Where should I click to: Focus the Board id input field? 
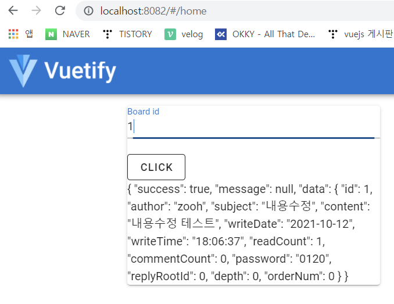coord(253,127)
